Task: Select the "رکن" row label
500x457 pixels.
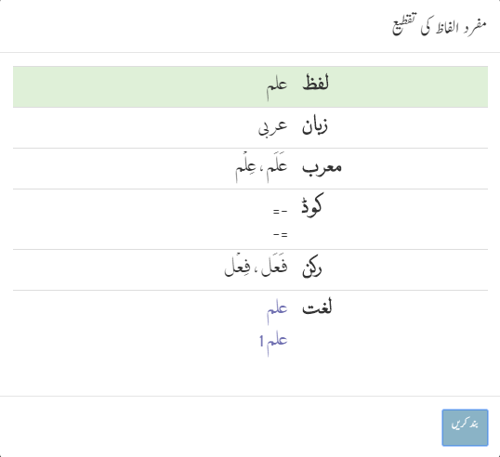Action: pos(312,269)
